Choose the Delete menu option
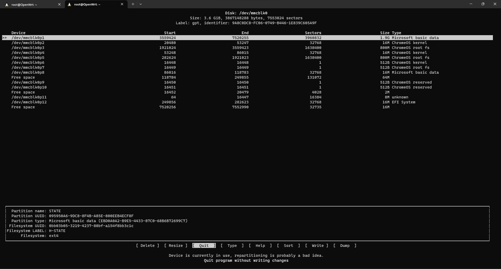This screenshot has width=501, height=269. (147, 246)
